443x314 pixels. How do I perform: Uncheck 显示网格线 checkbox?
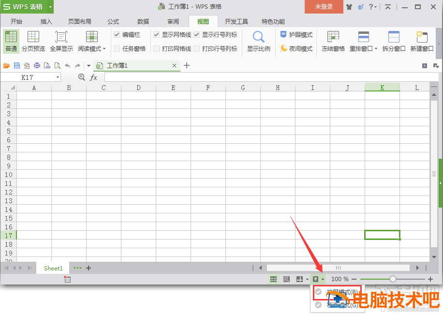(156, 34)
